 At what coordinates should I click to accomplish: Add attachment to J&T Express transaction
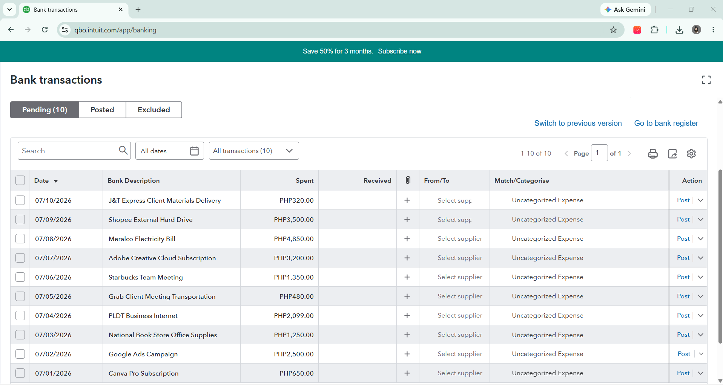click(407, 200)
